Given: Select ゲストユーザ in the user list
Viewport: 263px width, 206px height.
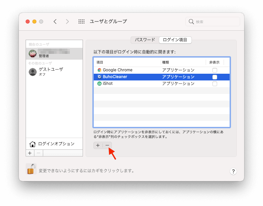Looking at the screenshot, I should (x=51, y=71).
